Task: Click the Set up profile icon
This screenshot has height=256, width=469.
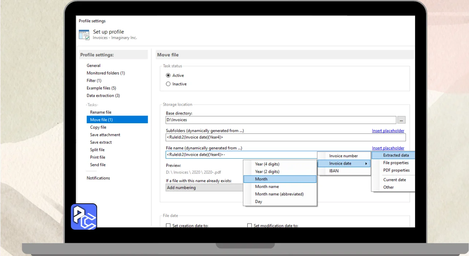Action: pos(84,35)
